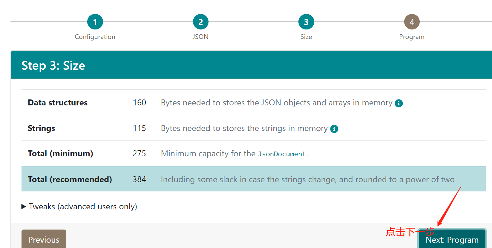Click 'Bytes needed to stores the strings' text
Viewport: 492px width, 248px height.
[x=244, y=128]
